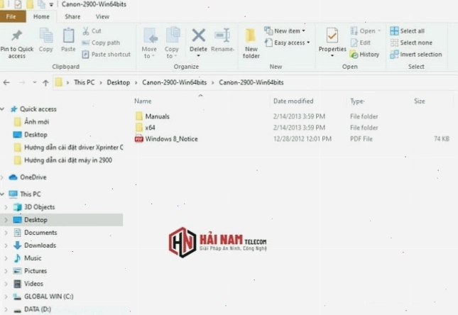The image size is (458, 315).
Task: Click the Invert selection icon
Action: pos(394,55)
